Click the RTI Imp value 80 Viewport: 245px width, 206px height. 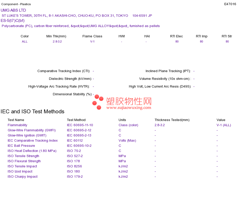point(201,41)
